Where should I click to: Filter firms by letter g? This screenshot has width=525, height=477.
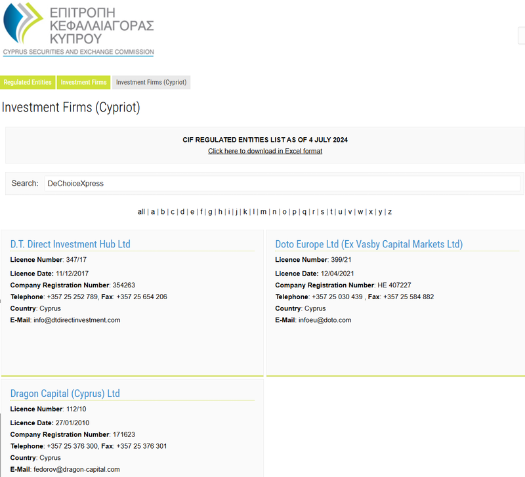coord(210,212)
